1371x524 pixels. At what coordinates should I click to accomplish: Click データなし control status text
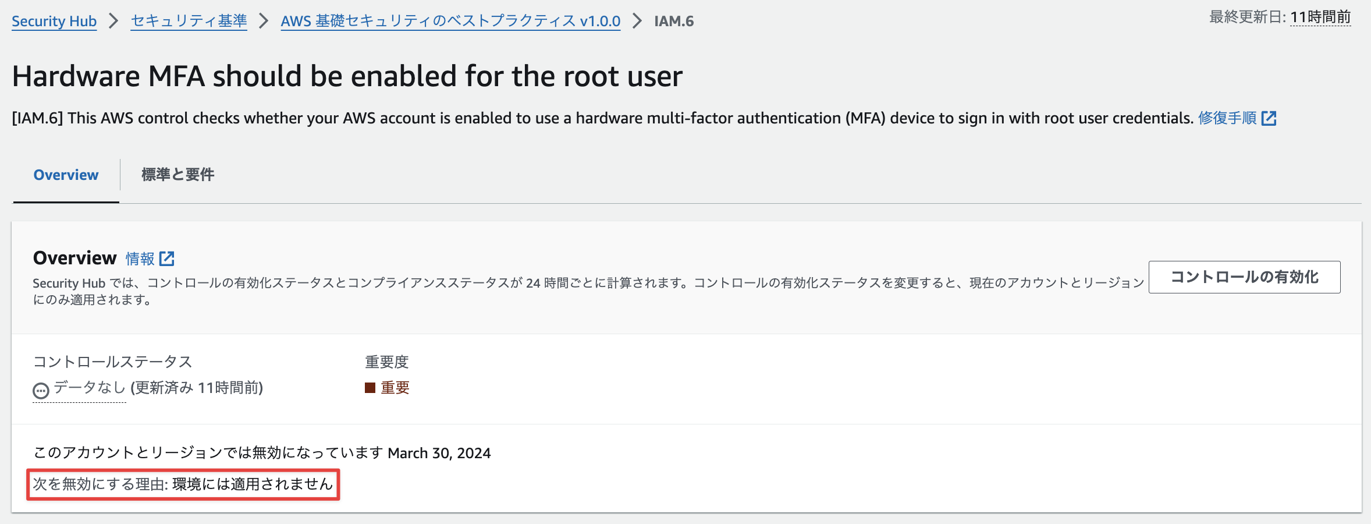pos(90,388)
